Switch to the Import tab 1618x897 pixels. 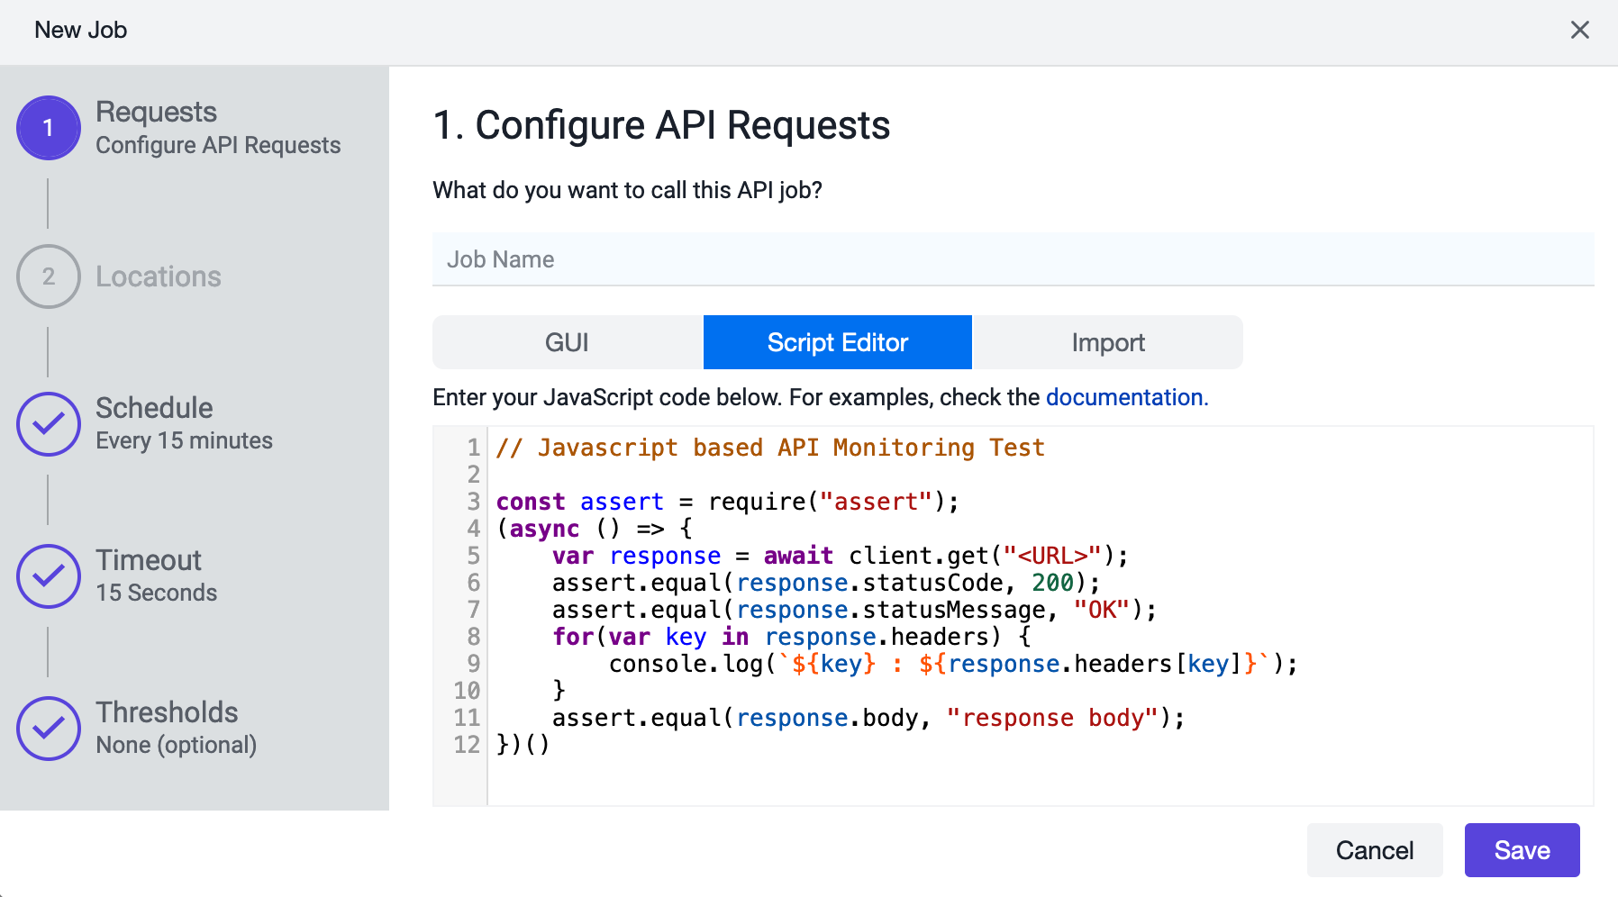1107,342
